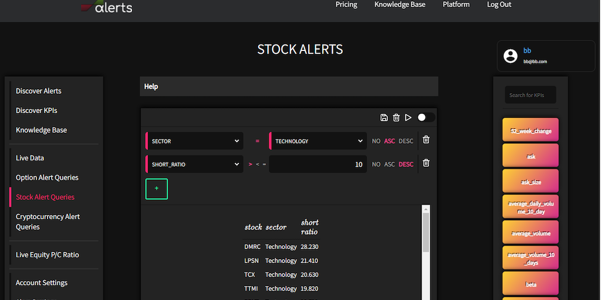Go to Option Alert Queries
The image size is (601, 300).
point(47,178)
